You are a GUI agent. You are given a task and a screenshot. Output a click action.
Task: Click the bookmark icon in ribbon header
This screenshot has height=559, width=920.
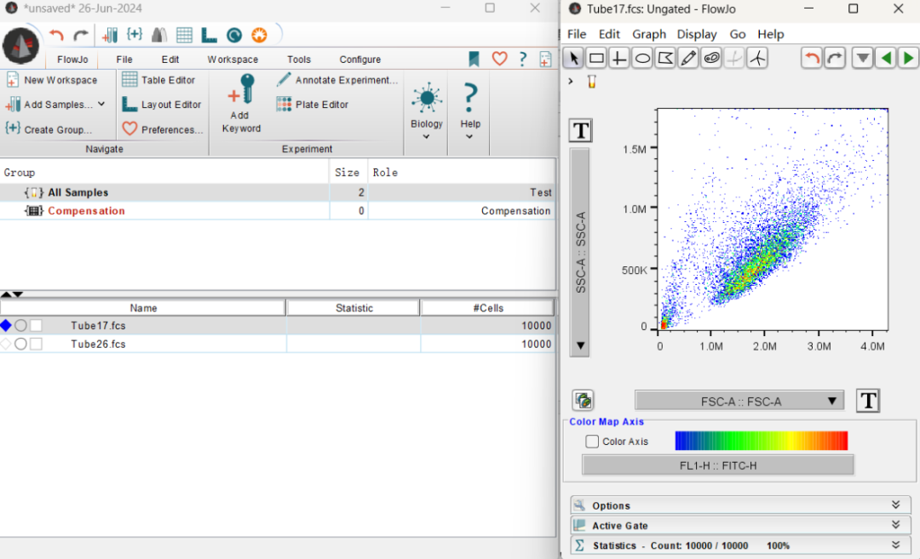[474, 59]
